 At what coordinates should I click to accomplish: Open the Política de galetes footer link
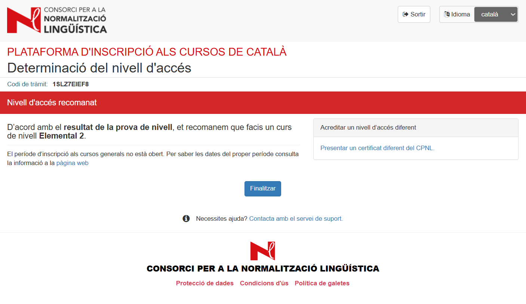pyautogui.click(x=322, y=283)
